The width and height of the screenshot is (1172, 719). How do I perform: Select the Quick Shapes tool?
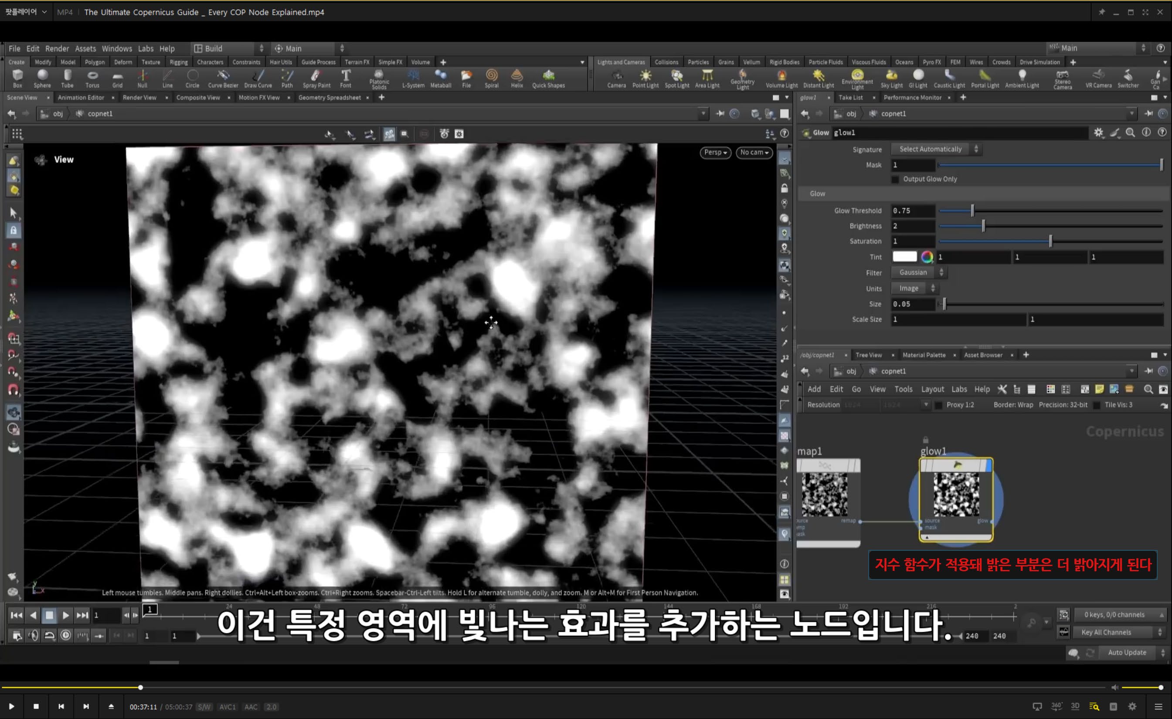tap(548, 79)
